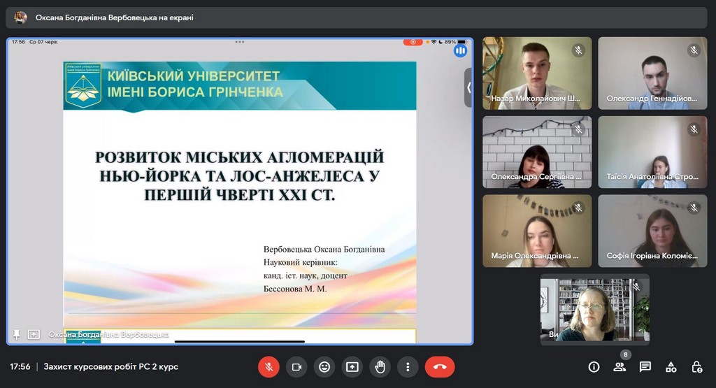
Task: Click the blue audio indicator on the presentation
Action: (460, 50)
